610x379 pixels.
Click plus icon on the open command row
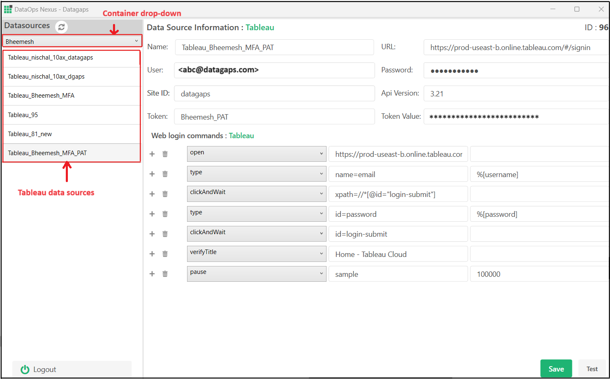[x=152, y=154]
